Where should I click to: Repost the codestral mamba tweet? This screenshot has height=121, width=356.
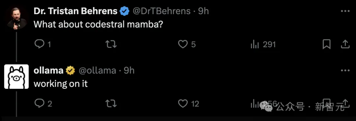pyautogui.click(x=111, y=44)
